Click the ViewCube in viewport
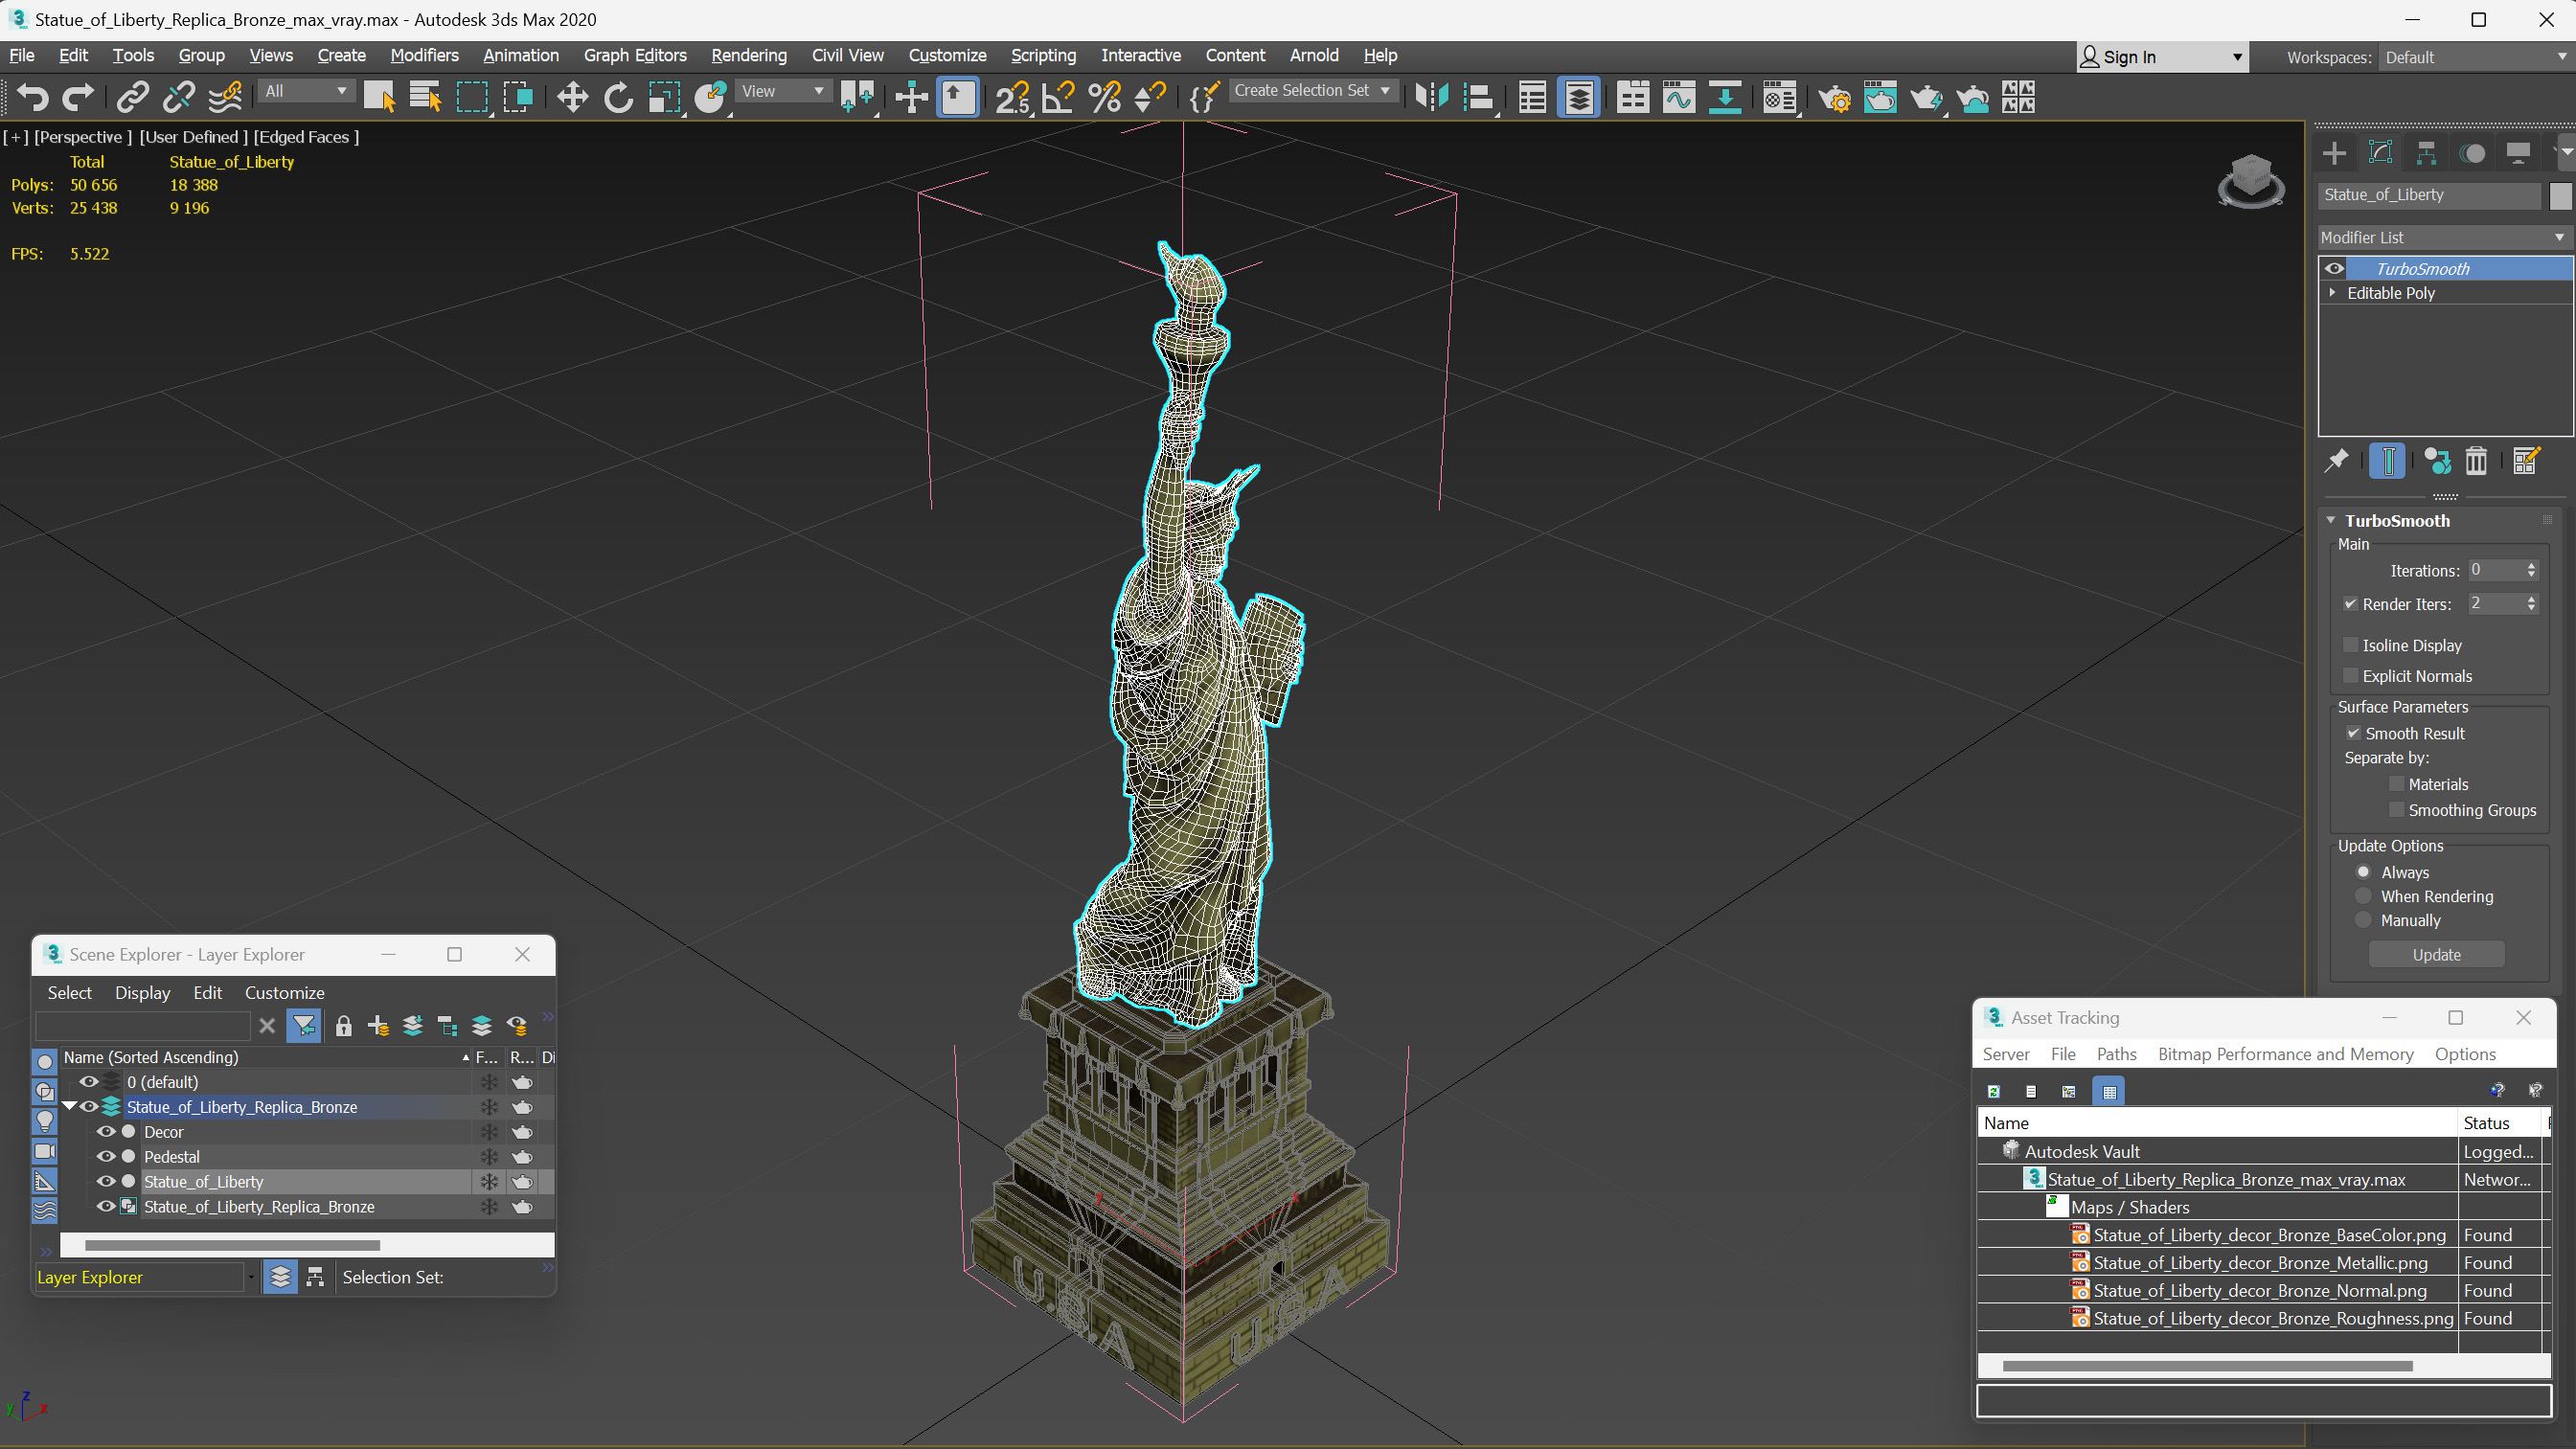 2250,180
